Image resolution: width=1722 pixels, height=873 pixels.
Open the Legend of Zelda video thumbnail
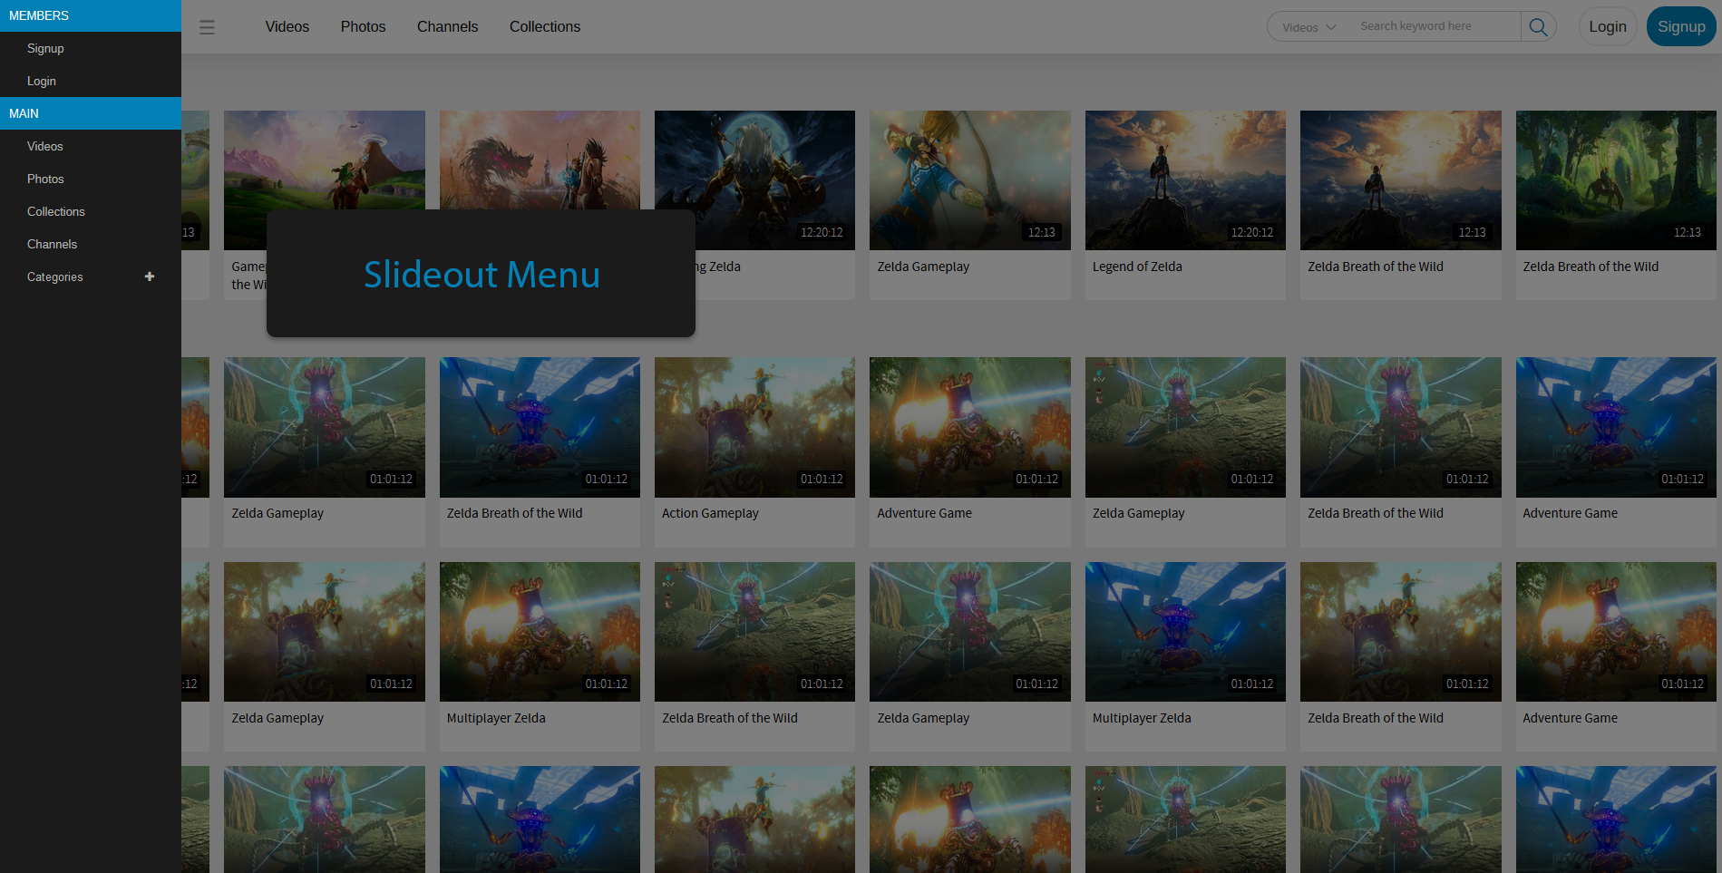click(1185, 180)
